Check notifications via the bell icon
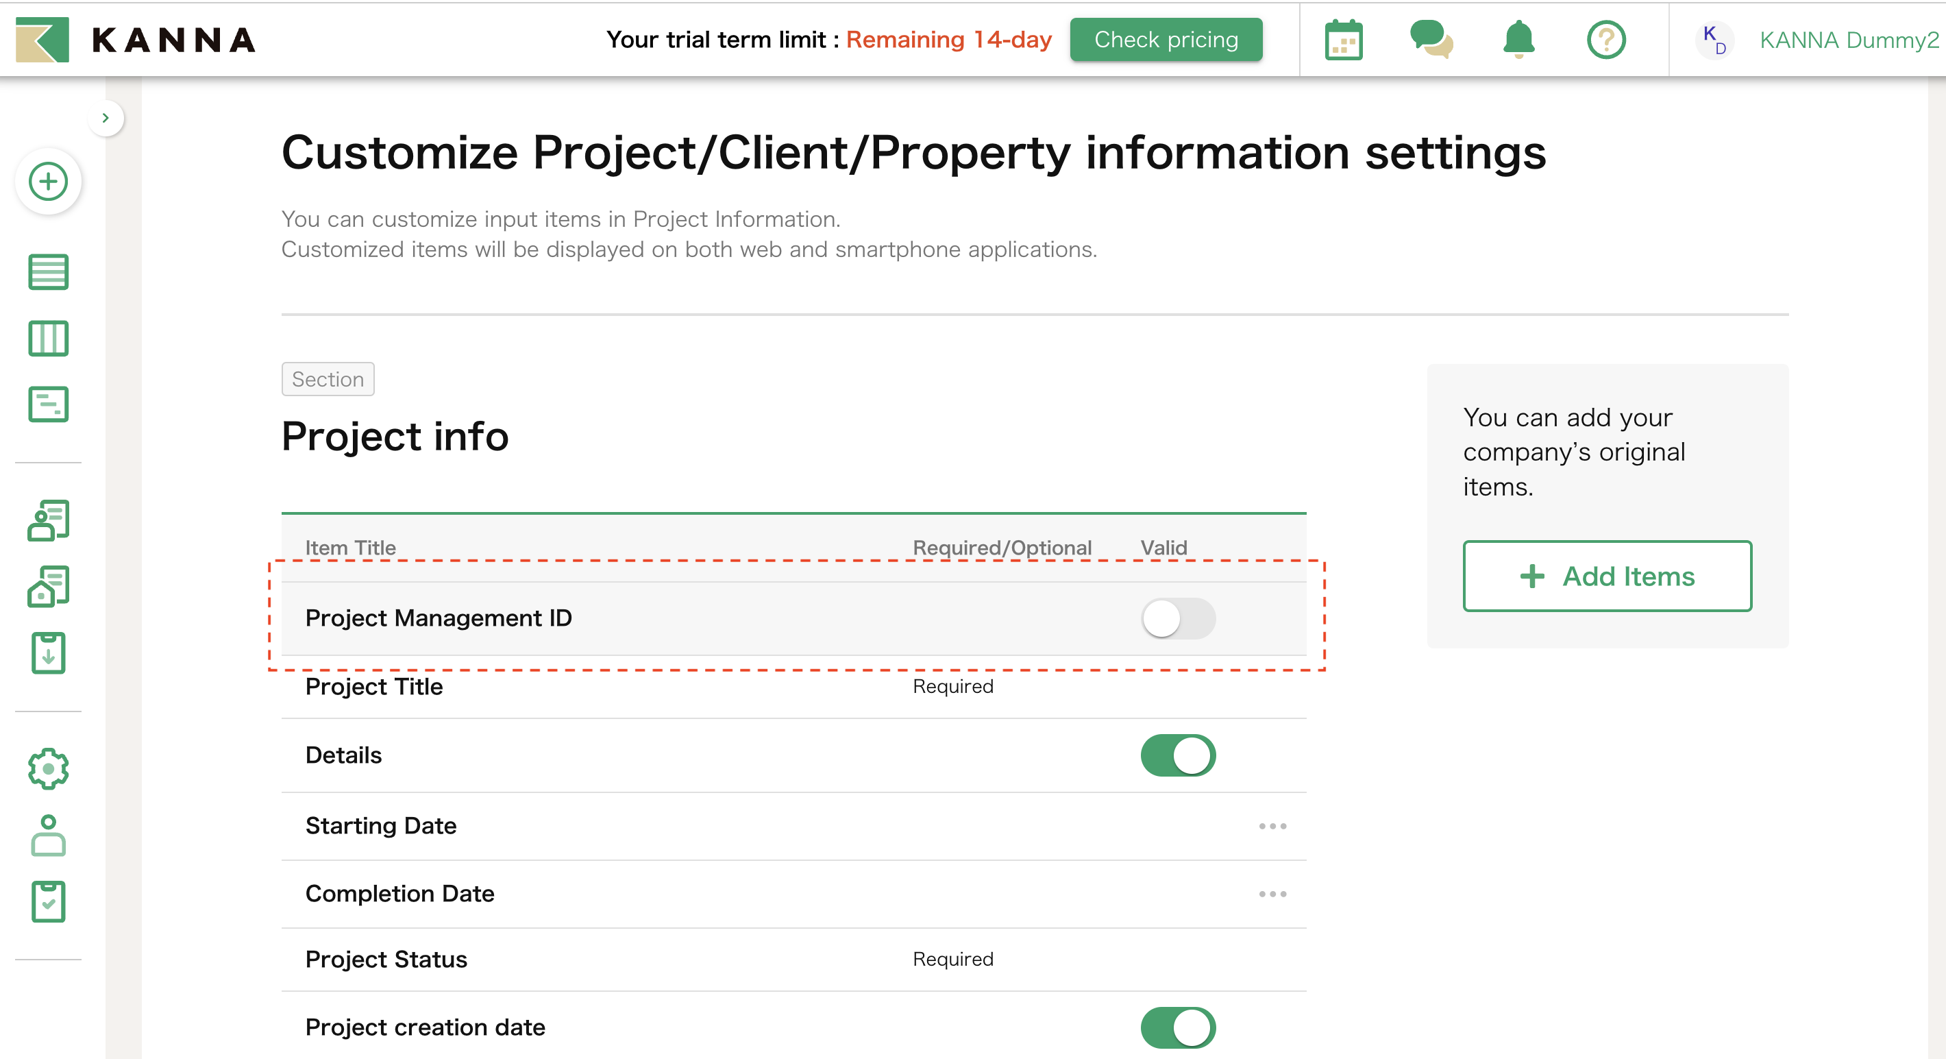The image size is (1946, 1059). [x=1518, y=39]
